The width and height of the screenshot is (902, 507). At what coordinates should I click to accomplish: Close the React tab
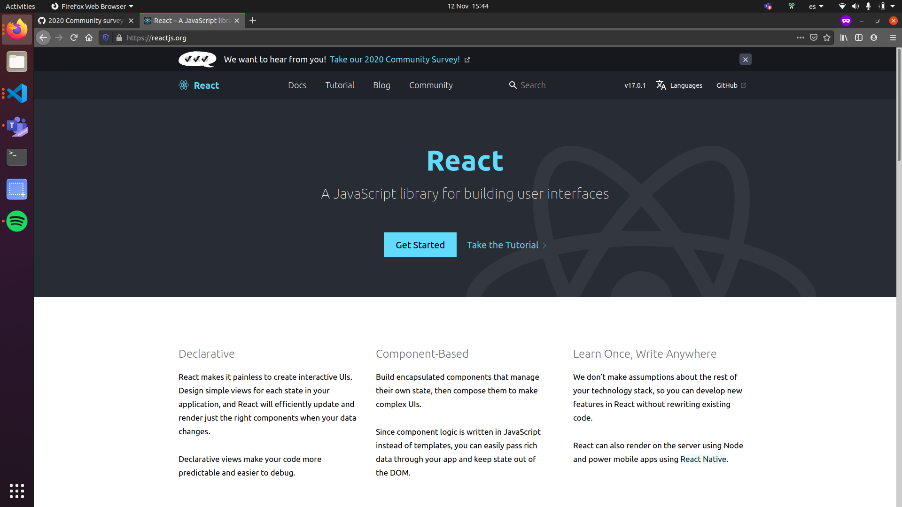point(237,21)
